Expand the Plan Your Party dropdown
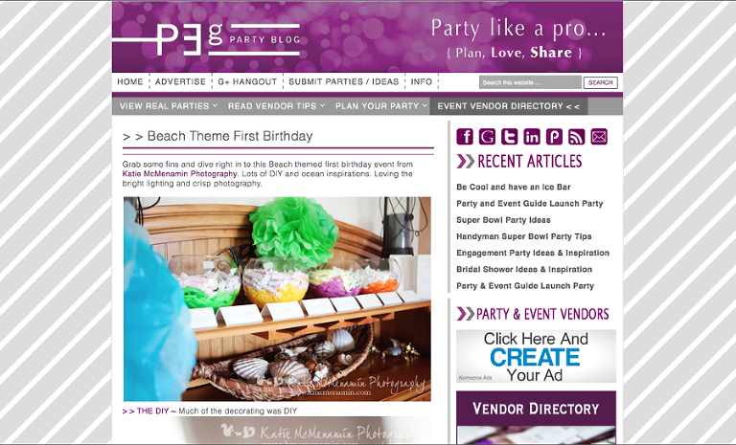 click(381, 106)
